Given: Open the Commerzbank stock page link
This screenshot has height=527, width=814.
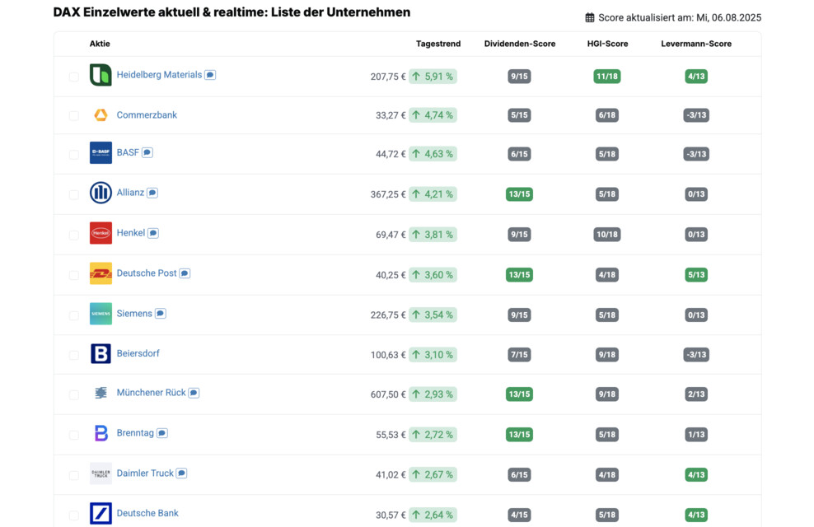Looking at the screenshot, I should pyautogui.click(x=147, y=115).
